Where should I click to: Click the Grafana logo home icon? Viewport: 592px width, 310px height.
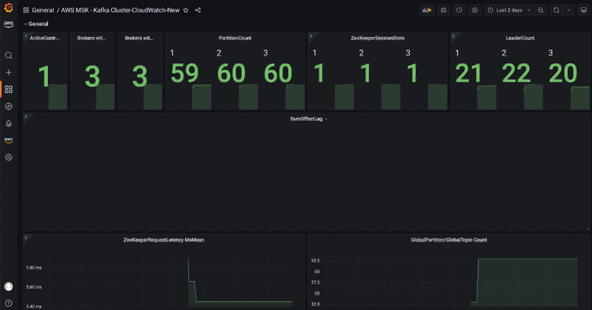8,7
